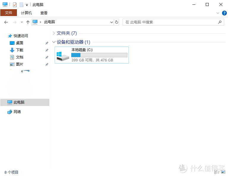Viewport: 228px width, 176px height.
Task: Click the pin icon beside 下载
Action: coord(47,50)
